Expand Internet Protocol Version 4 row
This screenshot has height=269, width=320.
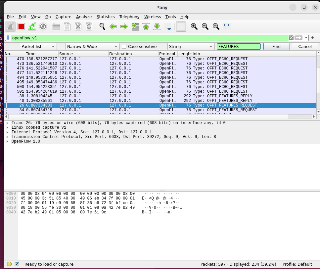(7, 132)
